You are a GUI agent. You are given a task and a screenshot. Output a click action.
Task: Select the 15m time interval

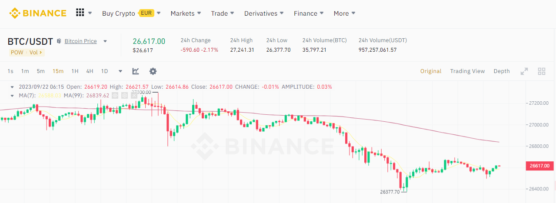(x=58, y=71)
